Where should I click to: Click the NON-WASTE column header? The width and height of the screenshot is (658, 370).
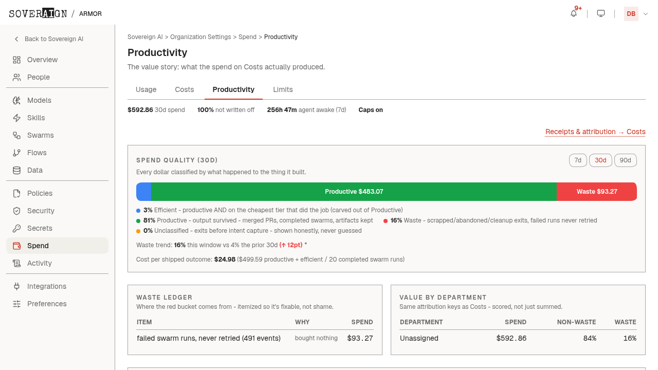coord(576,322)
